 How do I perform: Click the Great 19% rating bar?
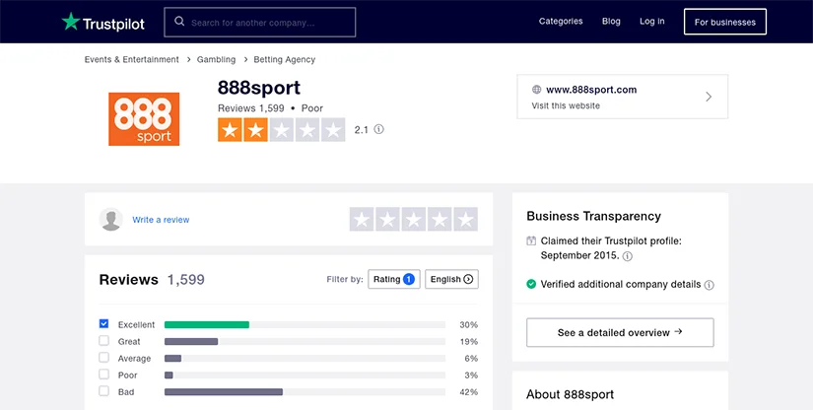(x=191, y=342)
